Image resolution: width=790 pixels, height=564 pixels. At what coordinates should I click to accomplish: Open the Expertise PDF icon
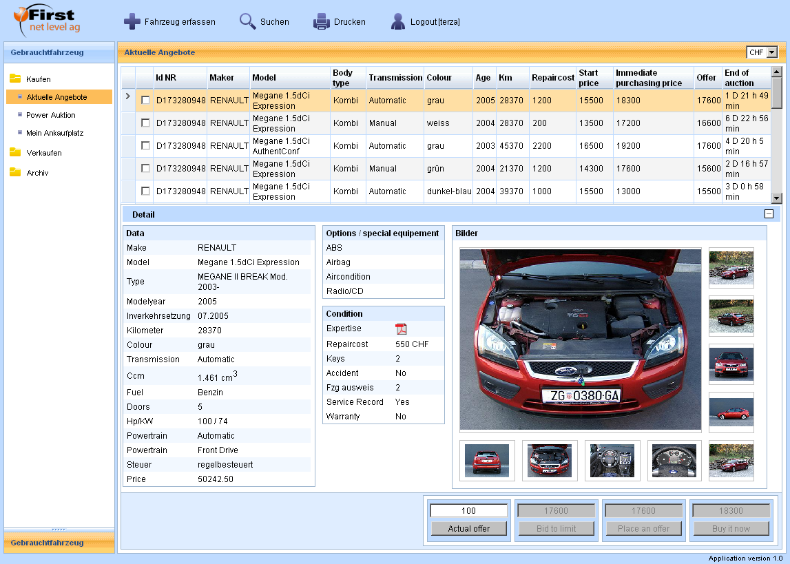point(401,329)
